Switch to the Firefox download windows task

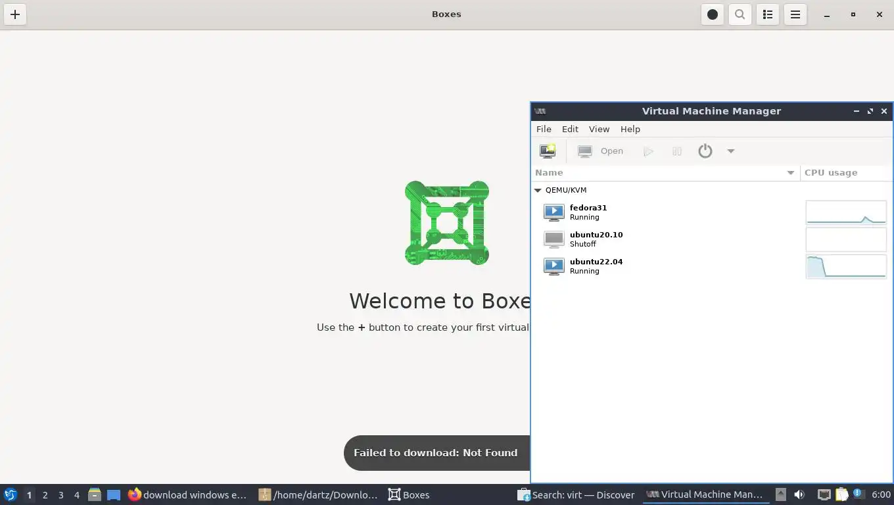(188, 495)
